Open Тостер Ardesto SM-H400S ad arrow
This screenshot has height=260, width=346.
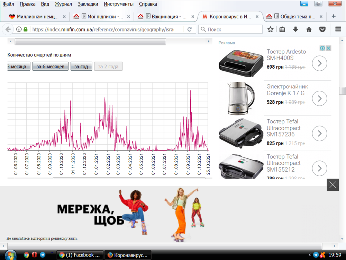click(319, 63)
